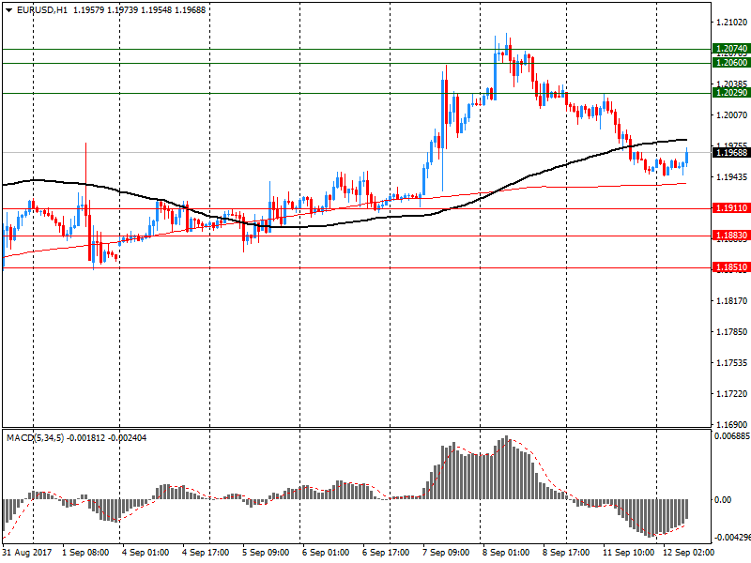Click the 31 Aug 2017 date label
Image resolution: width=751 pixels, height=563 pixels.
[x=27, y=553]
